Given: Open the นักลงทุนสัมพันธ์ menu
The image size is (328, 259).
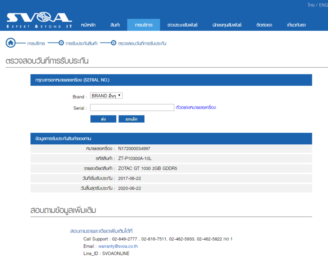Looking at the screenshot, I should [227, 25].
